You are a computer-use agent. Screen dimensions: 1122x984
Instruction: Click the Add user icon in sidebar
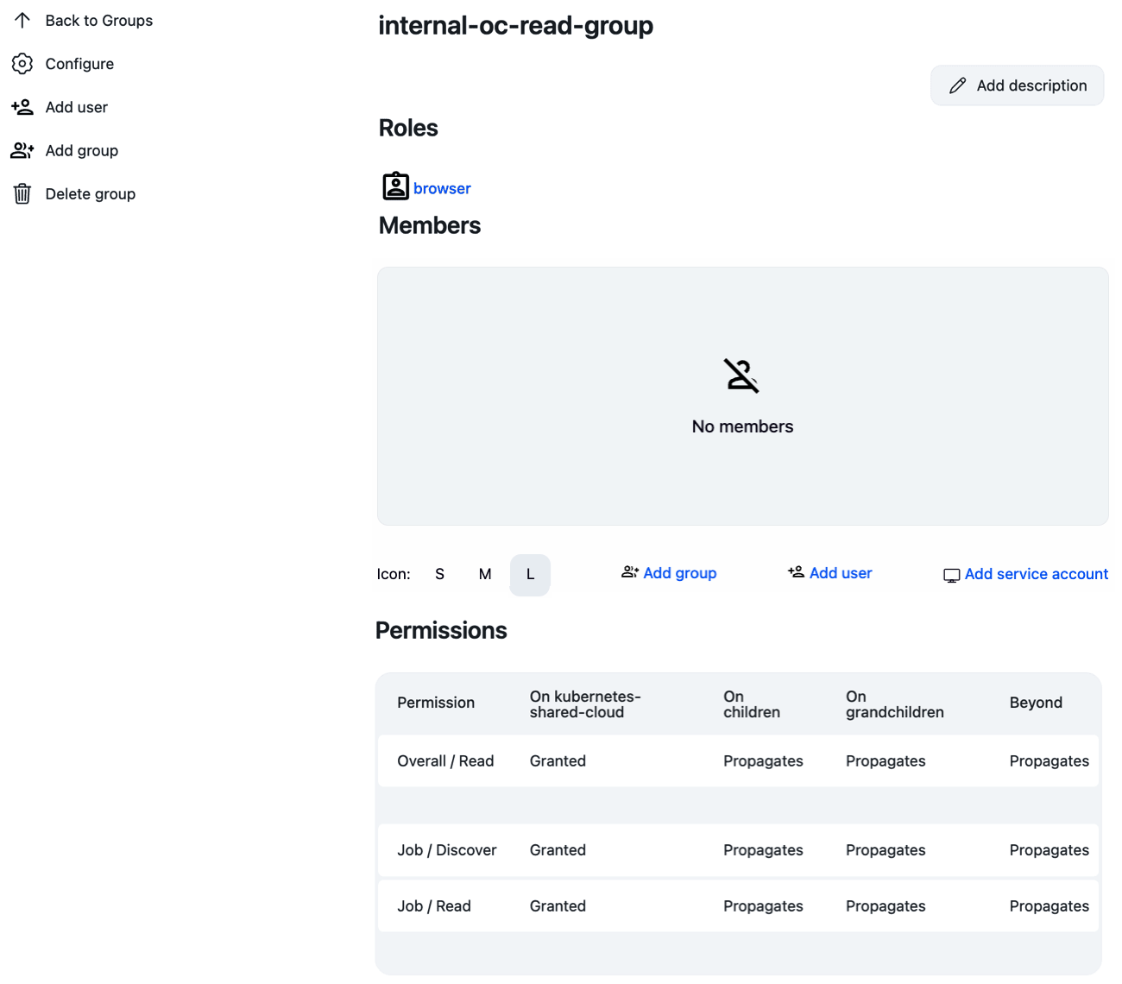(22, 107)
